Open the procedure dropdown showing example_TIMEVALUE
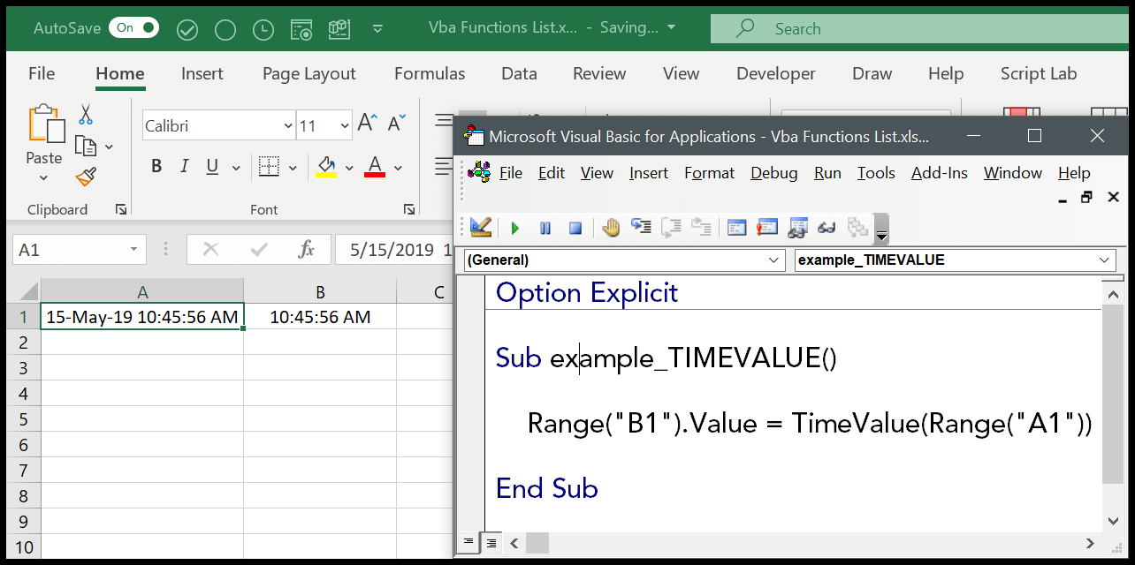Image resolution: width=1135 pixels, height=565 pixels. pos(953,260)
